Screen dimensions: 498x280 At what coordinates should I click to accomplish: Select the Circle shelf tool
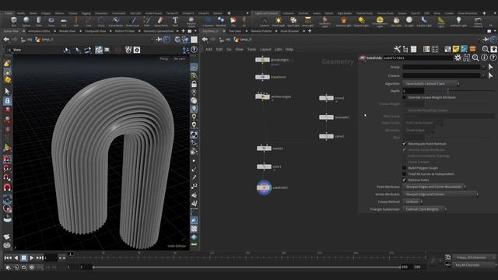coord(101,22)
